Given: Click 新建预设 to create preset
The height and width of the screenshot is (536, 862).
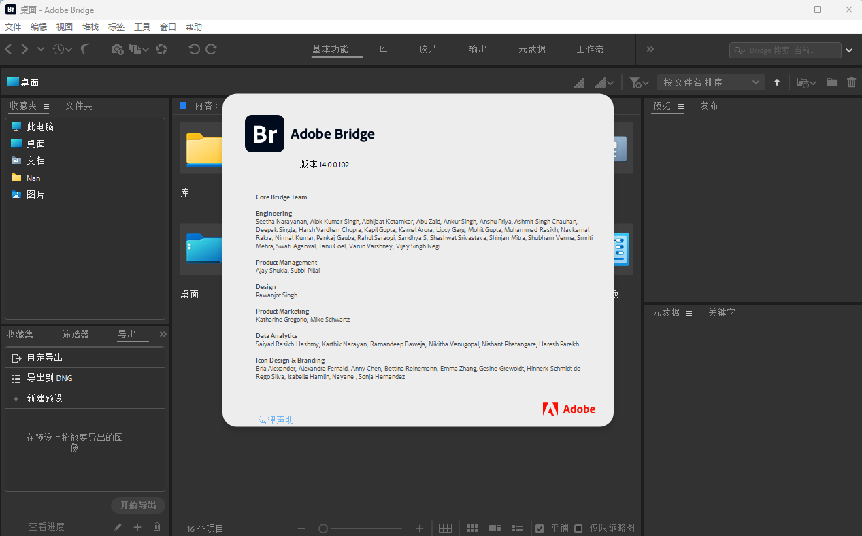Looking at the screenshot, I should coord(85,399).
